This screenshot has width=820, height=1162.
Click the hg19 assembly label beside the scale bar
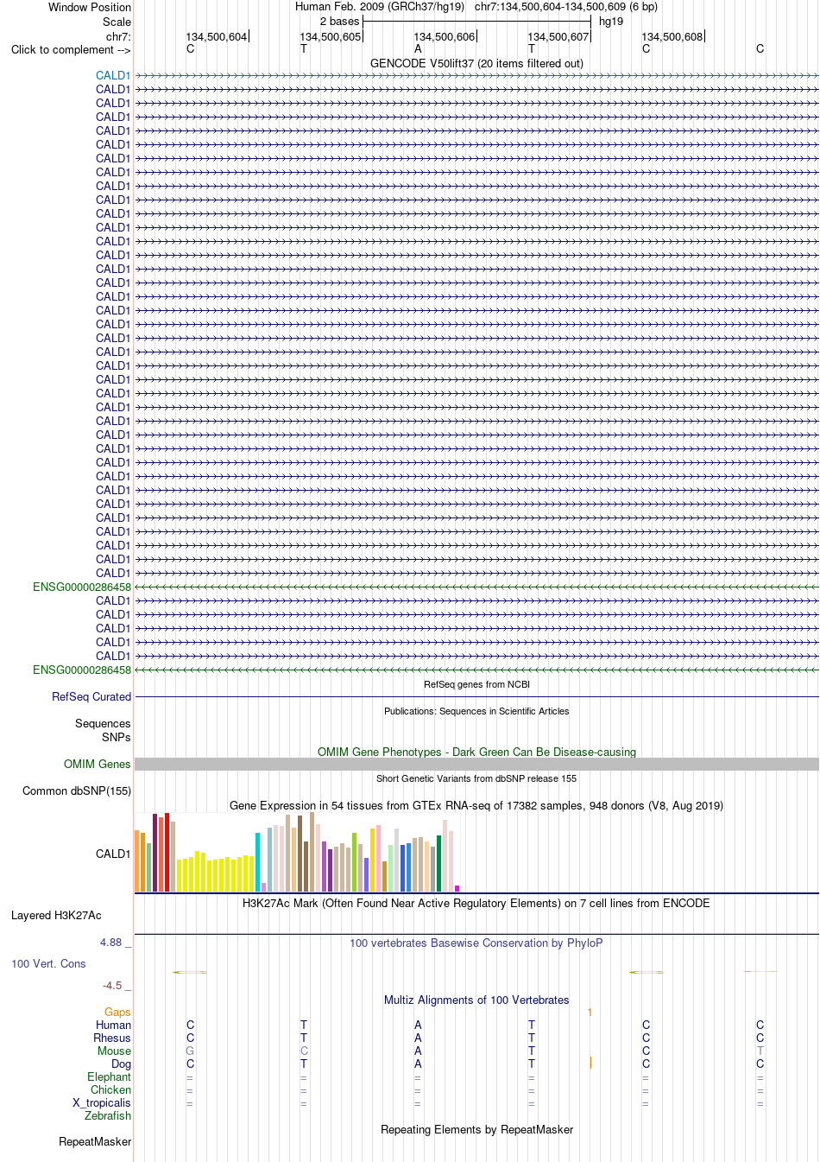611,22
